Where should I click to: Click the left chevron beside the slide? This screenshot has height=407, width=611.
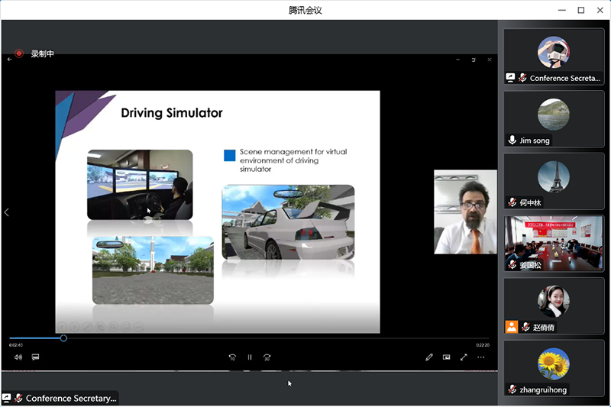pos(7,212)
